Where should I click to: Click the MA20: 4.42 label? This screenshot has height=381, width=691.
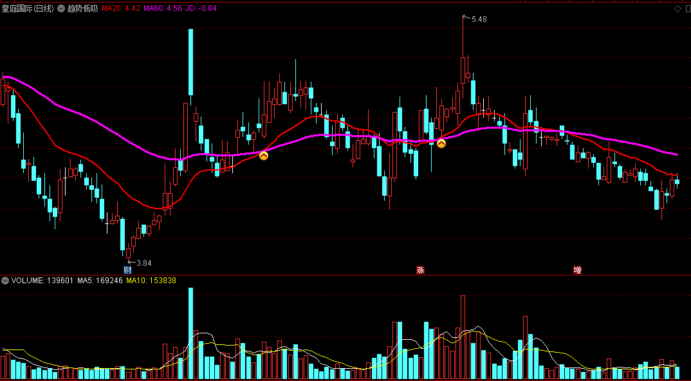point(121,8)
